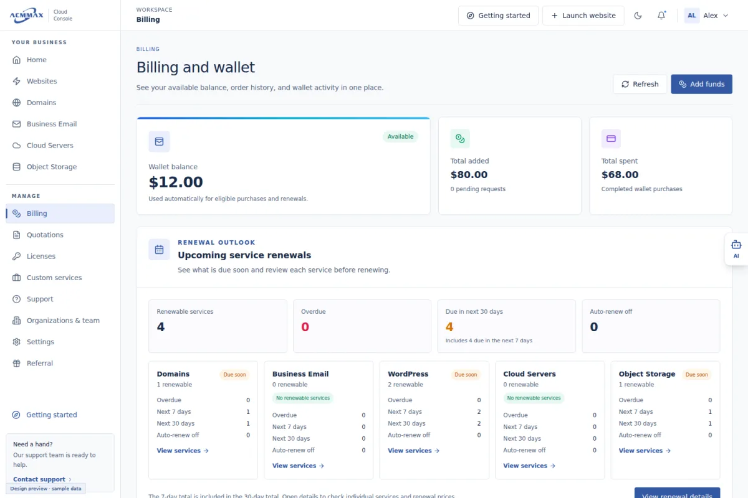
Task: Click the Auto-renew off summary card
Action: tap(651, 326)
